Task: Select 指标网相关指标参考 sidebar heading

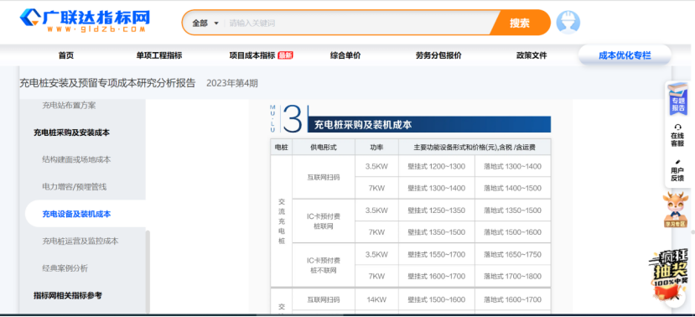Action: tap(68, 295)
